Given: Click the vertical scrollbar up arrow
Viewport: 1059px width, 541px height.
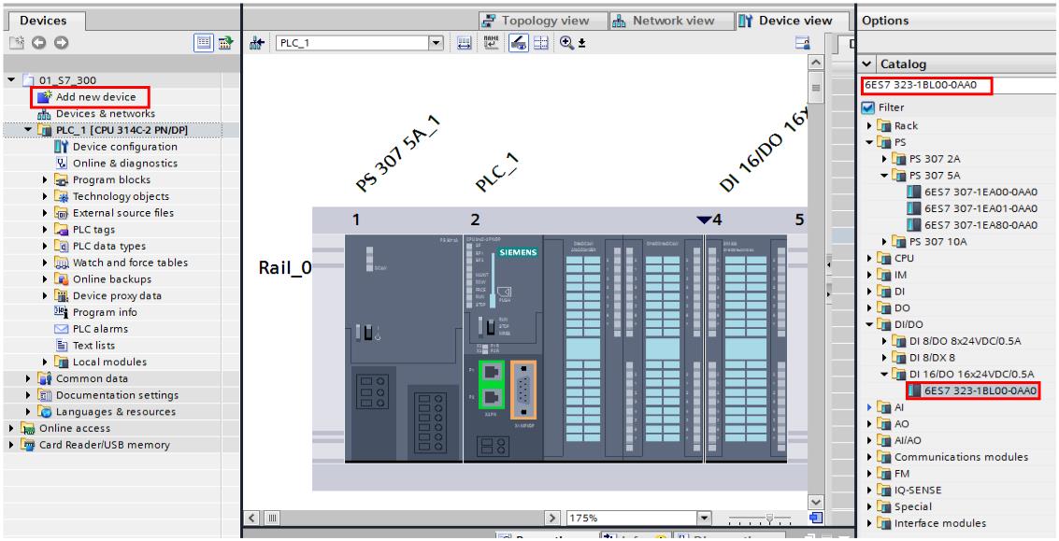Looking at the screenshot, I should (816, 63).
